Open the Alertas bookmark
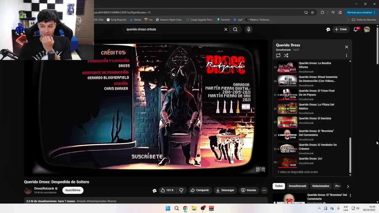 click(135, 20)
